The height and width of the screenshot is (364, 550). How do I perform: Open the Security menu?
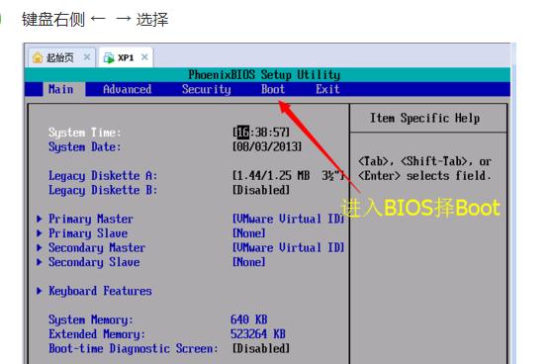pos(206,89)
